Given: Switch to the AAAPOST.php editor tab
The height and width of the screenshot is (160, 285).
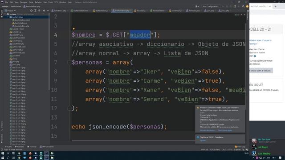Looking at the screenshot, I should pos(59,11).
